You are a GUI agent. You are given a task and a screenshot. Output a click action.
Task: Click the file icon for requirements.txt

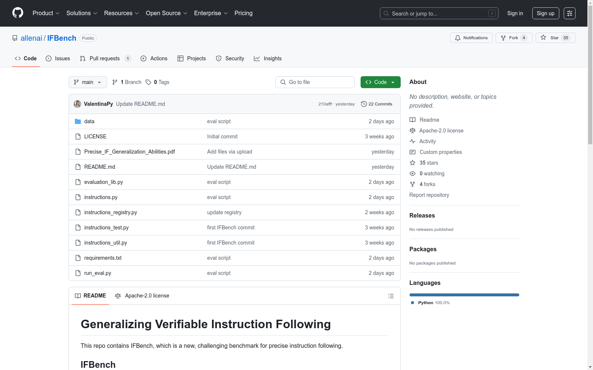pyautogui.click(x=78, y=258)
